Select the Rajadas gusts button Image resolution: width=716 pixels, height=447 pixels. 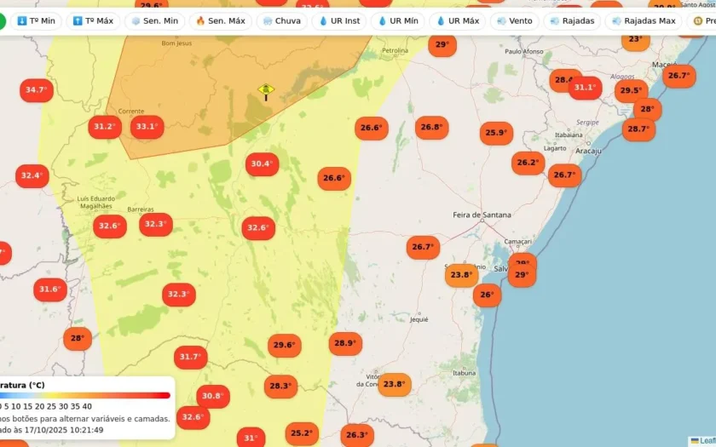coord(572,21)
